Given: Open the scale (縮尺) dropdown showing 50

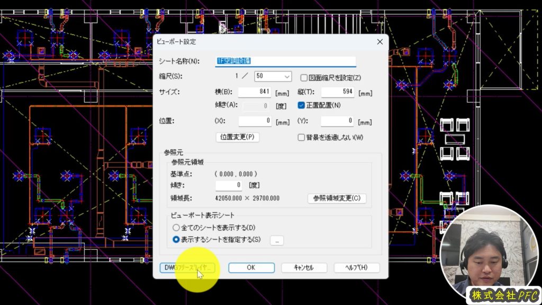Looking at the screenshot, I should (273, 77).
